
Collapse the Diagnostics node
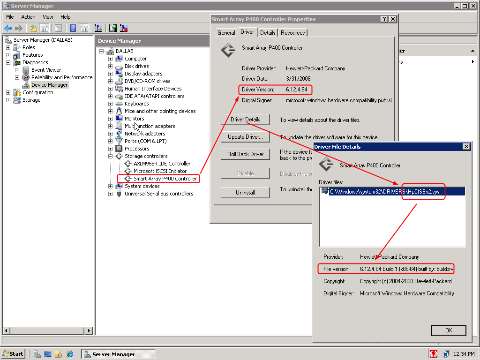click(x=8, y=62)
